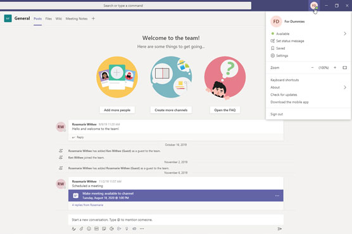352x234 pixels.
Task: Decrease zoom with the minus button
Action: pos(312,68)
